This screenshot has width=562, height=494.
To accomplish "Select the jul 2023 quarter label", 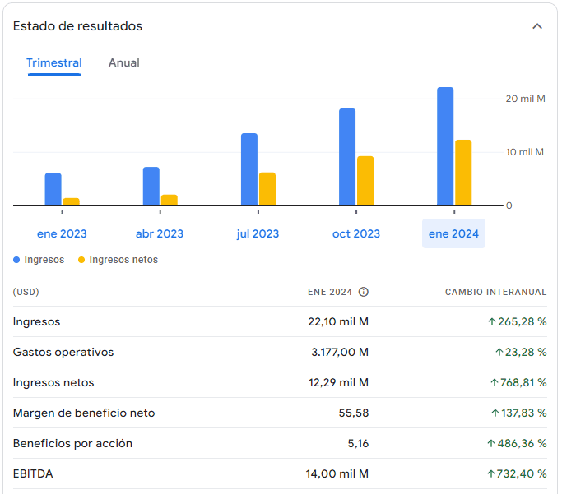I will pos(258,233).
